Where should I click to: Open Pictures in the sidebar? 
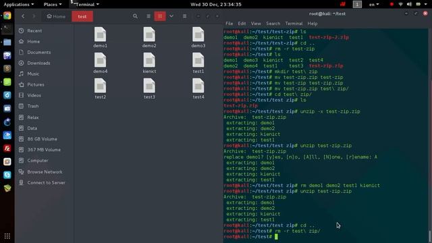36,84
